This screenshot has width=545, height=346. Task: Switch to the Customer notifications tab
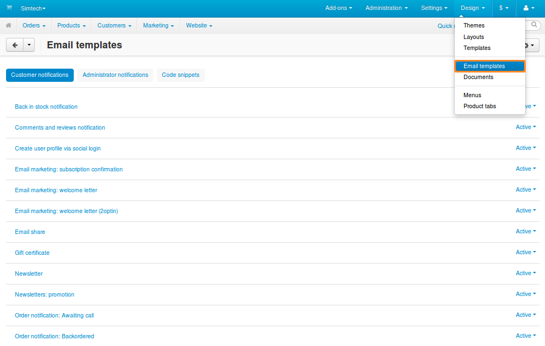coord(40,75)
